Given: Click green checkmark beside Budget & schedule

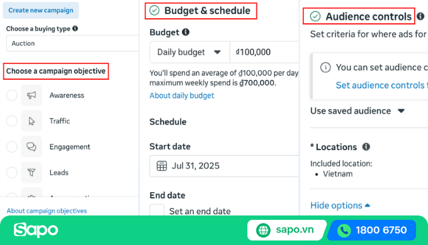Looking at the screenshot, I should [154, 11].
